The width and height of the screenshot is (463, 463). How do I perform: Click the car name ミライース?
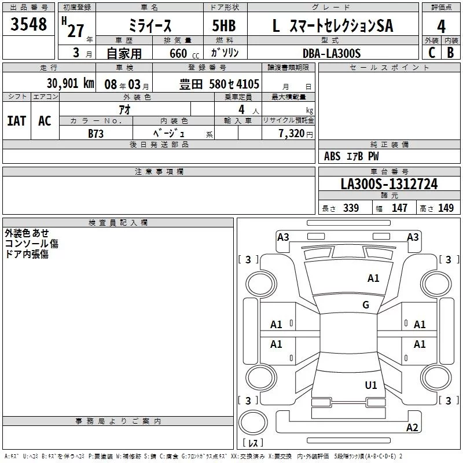click(150, 25)
